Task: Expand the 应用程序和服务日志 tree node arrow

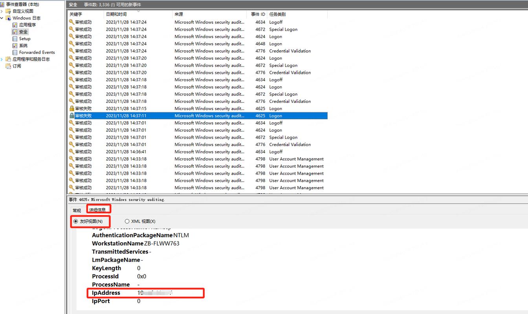Action: [x=2, y=59]
